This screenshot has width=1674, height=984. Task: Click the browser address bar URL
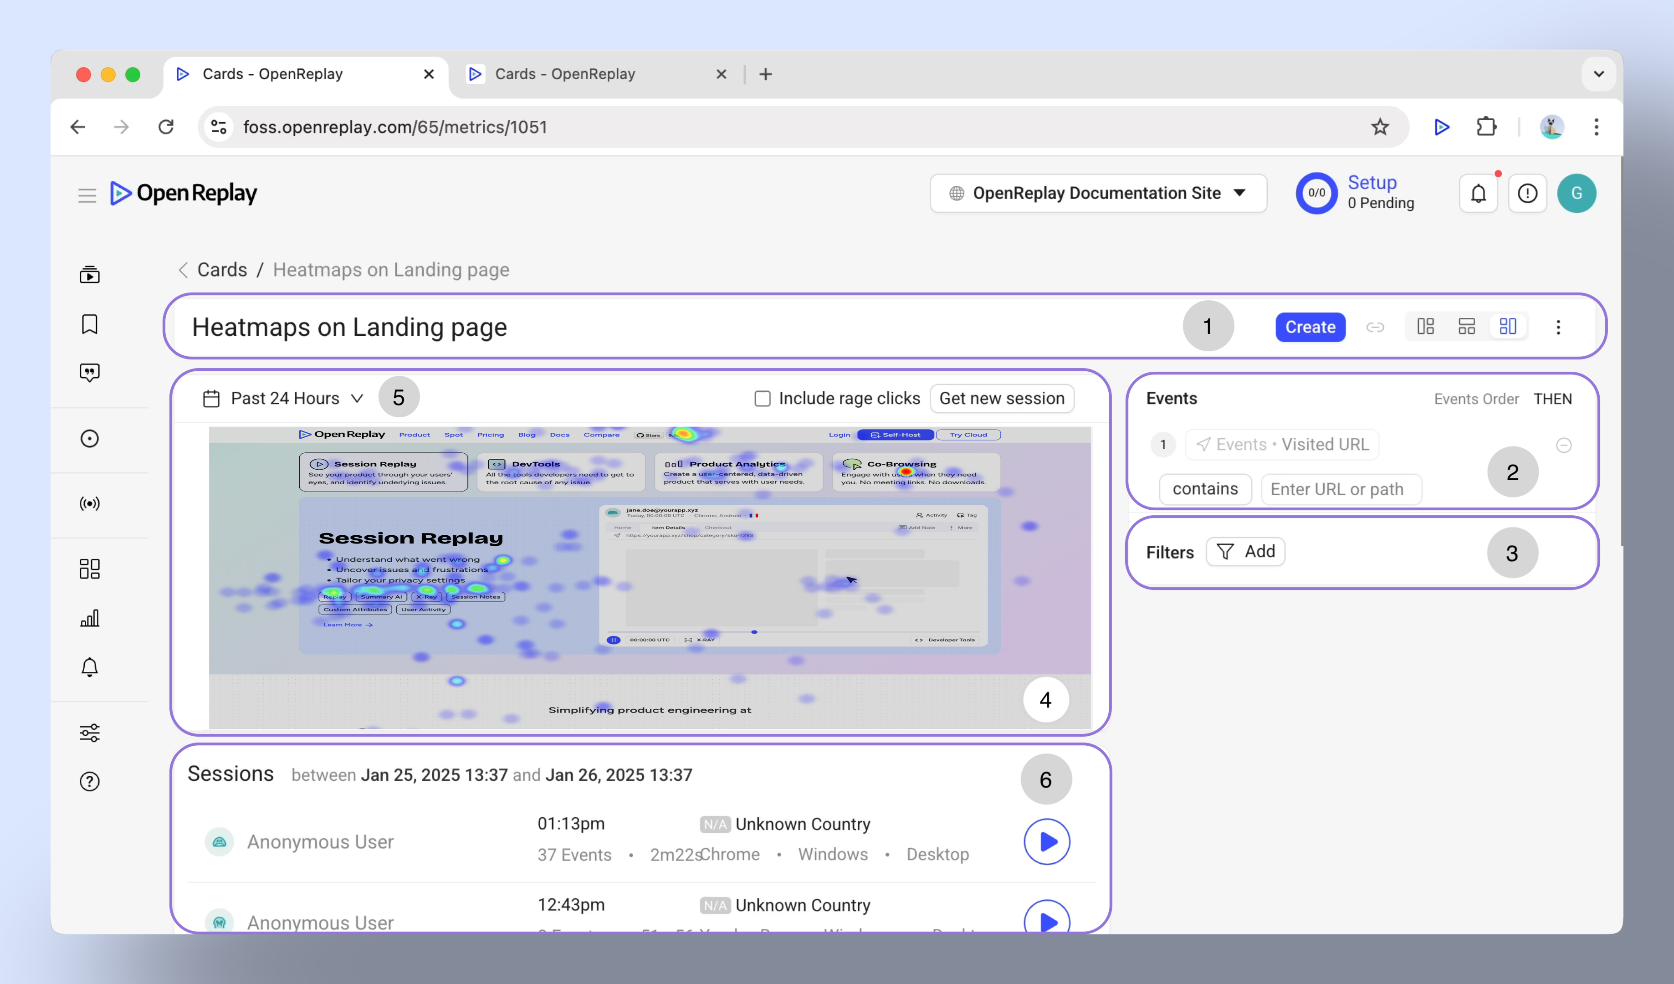click(x=394, y=127)
